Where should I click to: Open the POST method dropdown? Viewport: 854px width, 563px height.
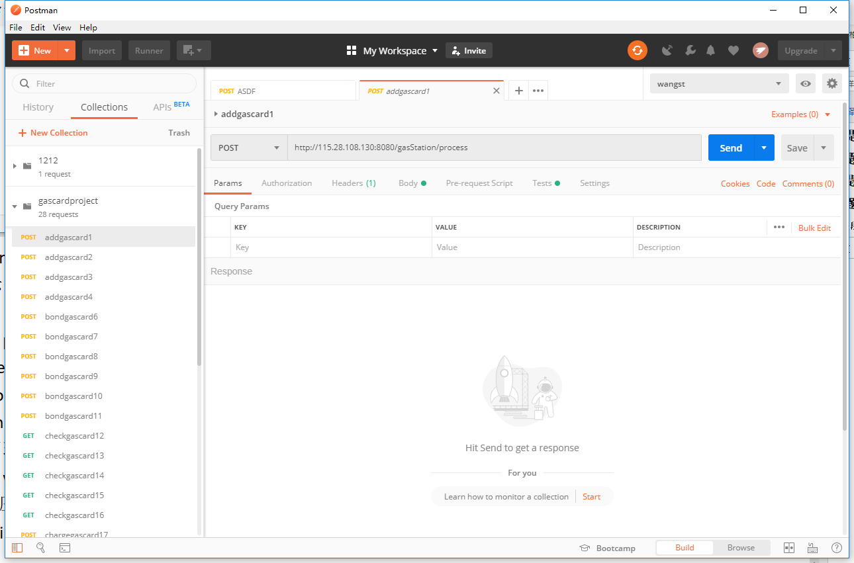tap(248, 148)
